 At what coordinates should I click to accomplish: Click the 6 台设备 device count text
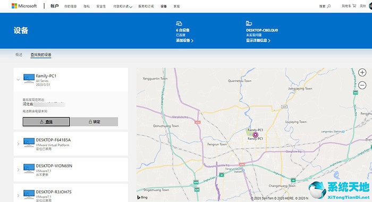183,30
